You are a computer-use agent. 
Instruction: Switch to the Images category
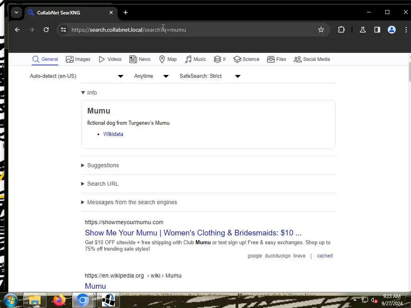pos(78,59)
